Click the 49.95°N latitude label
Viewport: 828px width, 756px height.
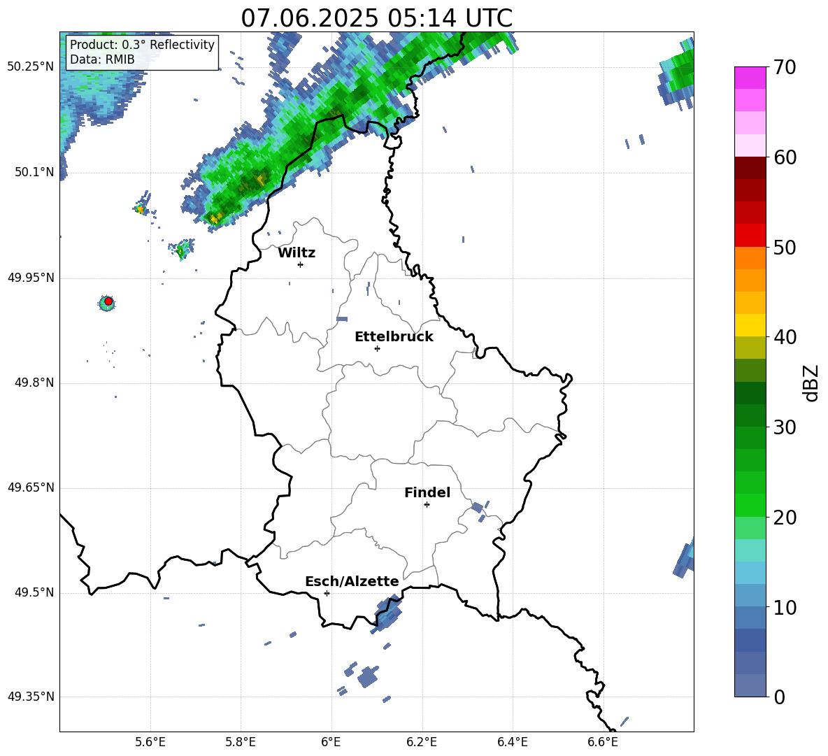(x=31, y=277)
